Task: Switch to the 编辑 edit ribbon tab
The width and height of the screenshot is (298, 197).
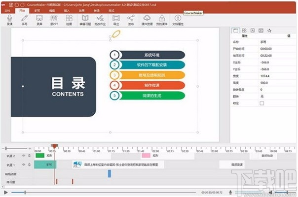Action: click(x=52, y=11)
